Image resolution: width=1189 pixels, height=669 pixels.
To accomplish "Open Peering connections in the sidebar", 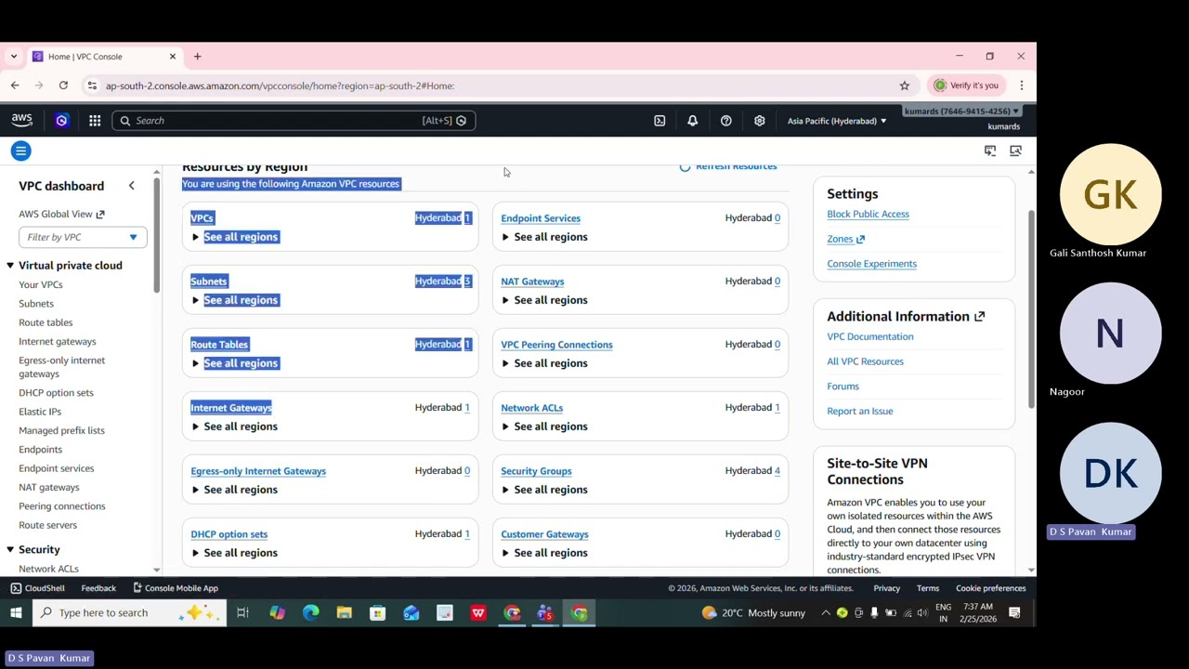I will [x=62, y=506].
